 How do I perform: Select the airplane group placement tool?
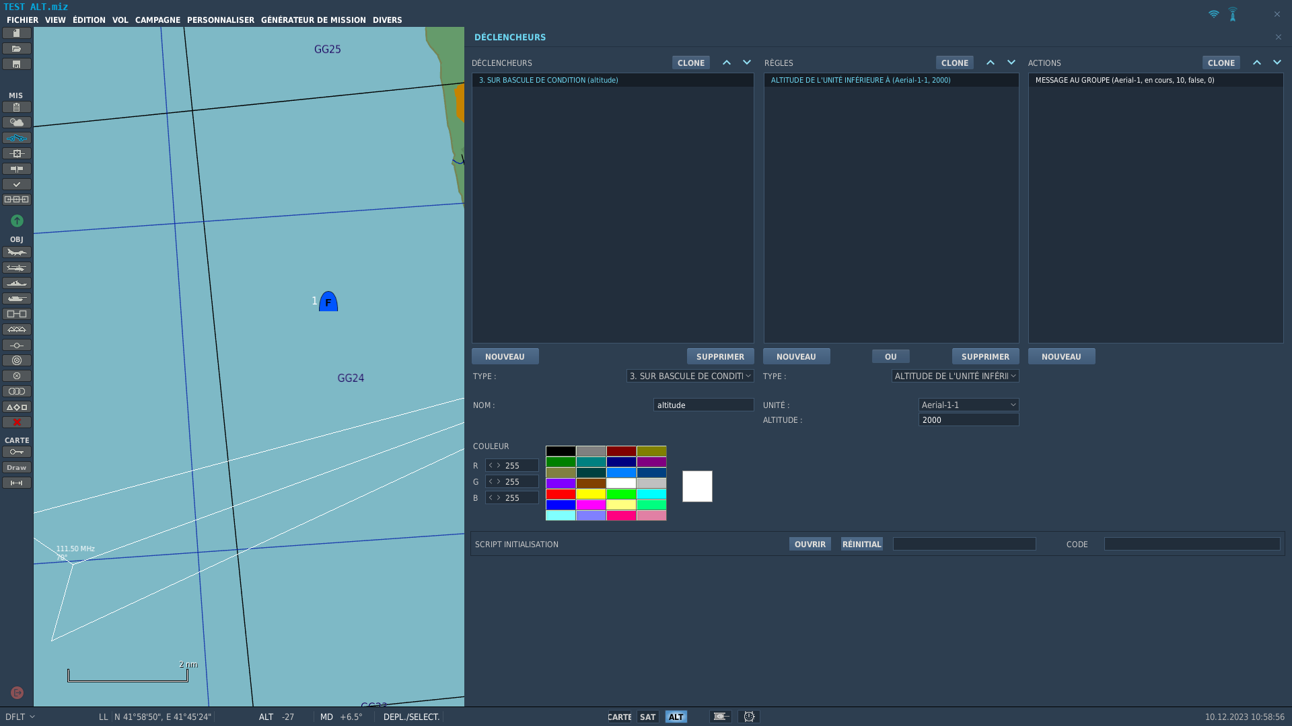17,252
